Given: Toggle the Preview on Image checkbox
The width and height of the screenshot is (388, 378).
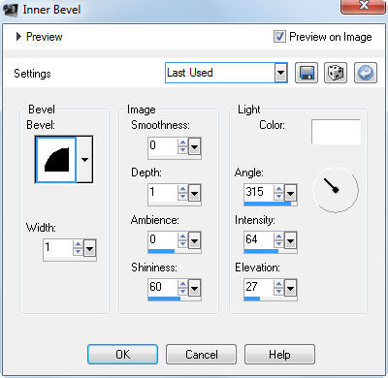Looking at the screenshot, I should (279, 37).
